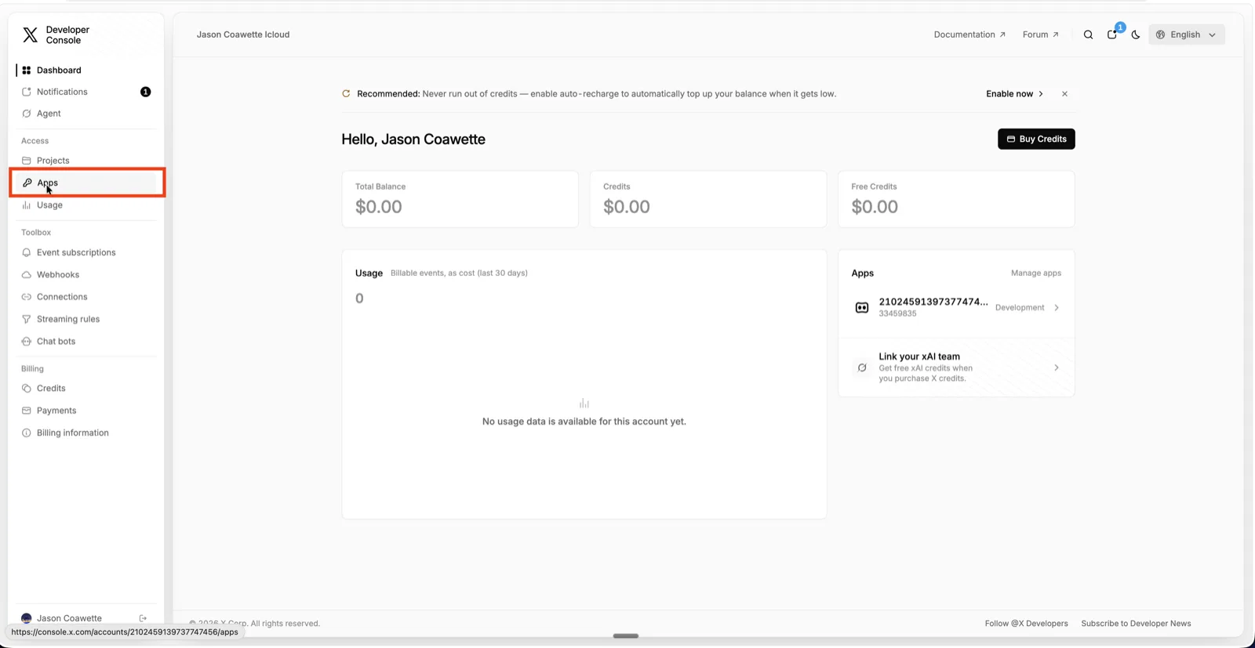Click the xAI team refresh icon

pyautogui.click(x=862, y=367)
